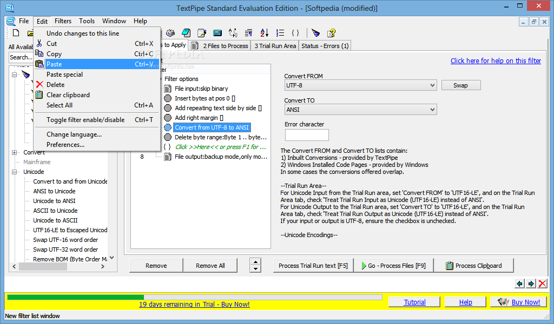Image resolution: width=554 pixels, height=324 pixels.
Task: Open the Filters menu
Action: (63, 21)
